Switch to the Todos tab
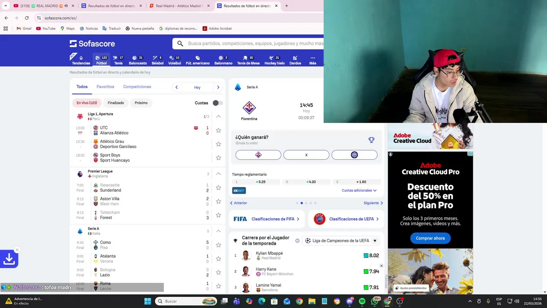Image resolution: width=547 pixels, height=308 pixels. point(82,87)
